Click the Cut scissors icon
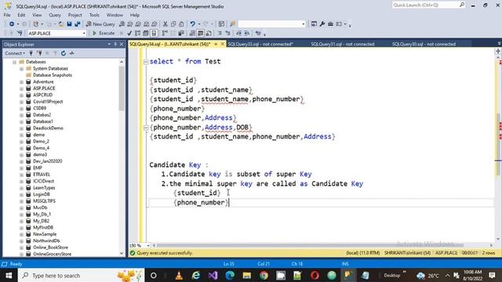The height and width of the screenshot is (282, 502). (x=166, y=24)
